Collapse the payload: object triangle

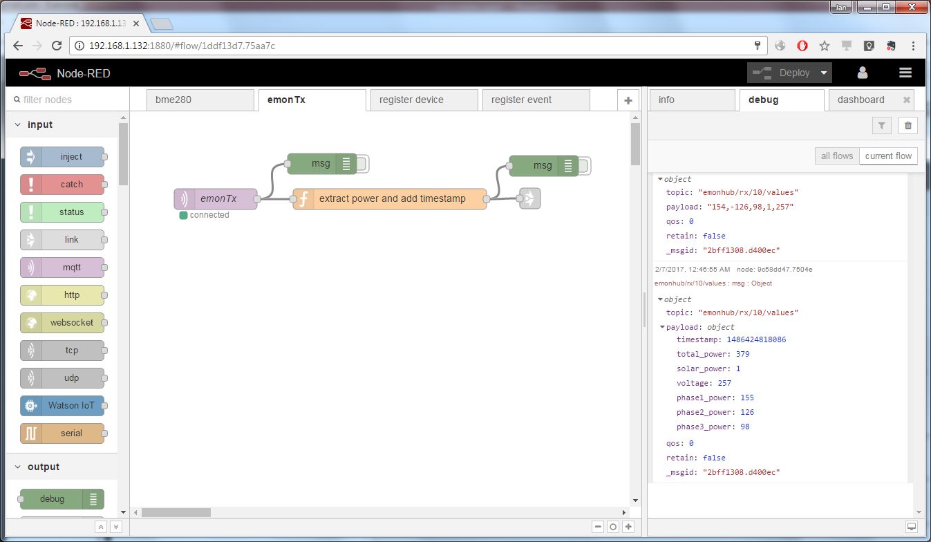(664, 327)
